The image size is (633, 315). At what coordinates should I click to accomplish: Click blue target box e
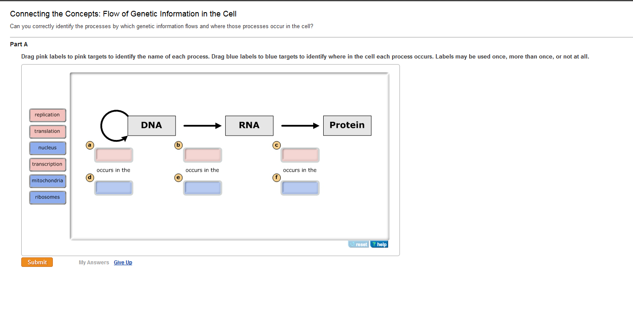click(203, 188)
